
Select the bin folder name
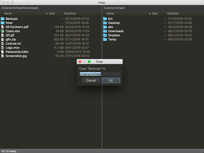click(110, 19)
